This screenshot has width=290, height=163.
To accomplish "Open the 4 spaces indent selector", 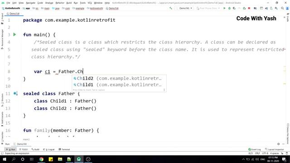I will click(275, 153).
